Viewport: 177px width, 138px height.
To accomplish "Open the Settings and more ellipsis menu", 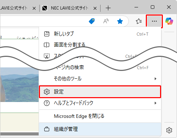I will 154,21.
